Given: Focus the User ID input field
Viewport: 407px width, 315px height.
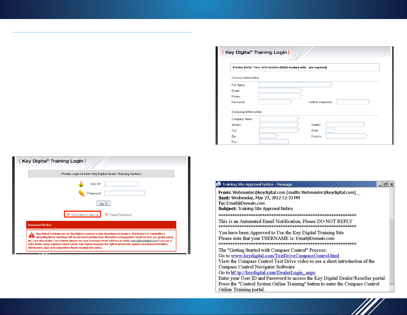Looking at the screenshot, I should [121, 184].
